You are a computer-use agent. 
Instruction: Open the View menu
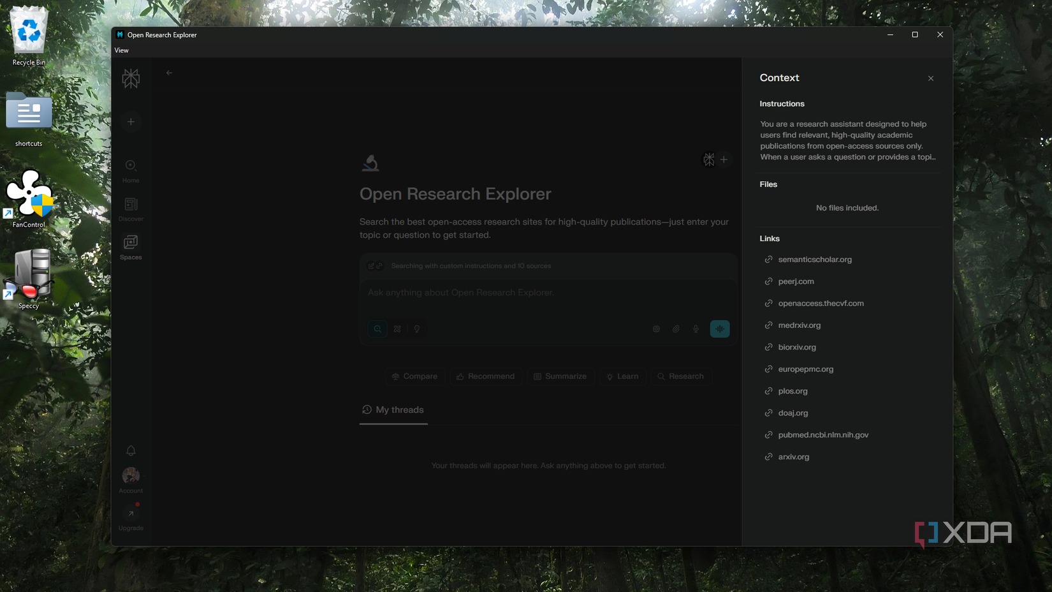[121, 50]
